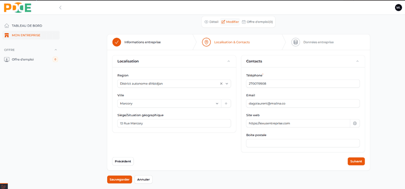
Task: Add a new city with the plus button
Action: (226, 104)
